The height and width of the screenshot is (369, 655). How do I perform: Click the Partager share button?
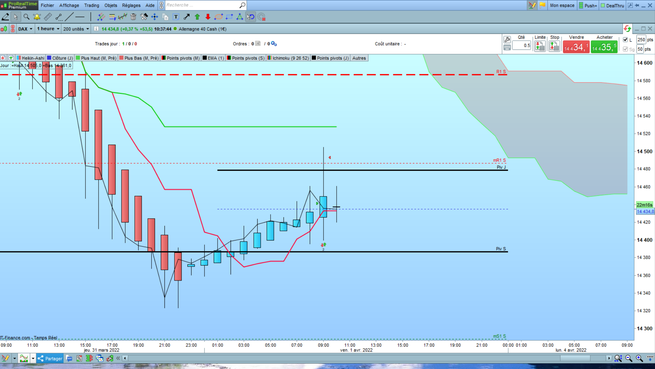tap(50, 358)
